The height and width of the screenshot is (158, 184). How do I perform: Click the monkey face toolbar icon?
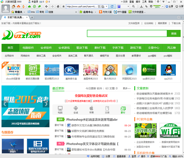[x=14, y=7]
